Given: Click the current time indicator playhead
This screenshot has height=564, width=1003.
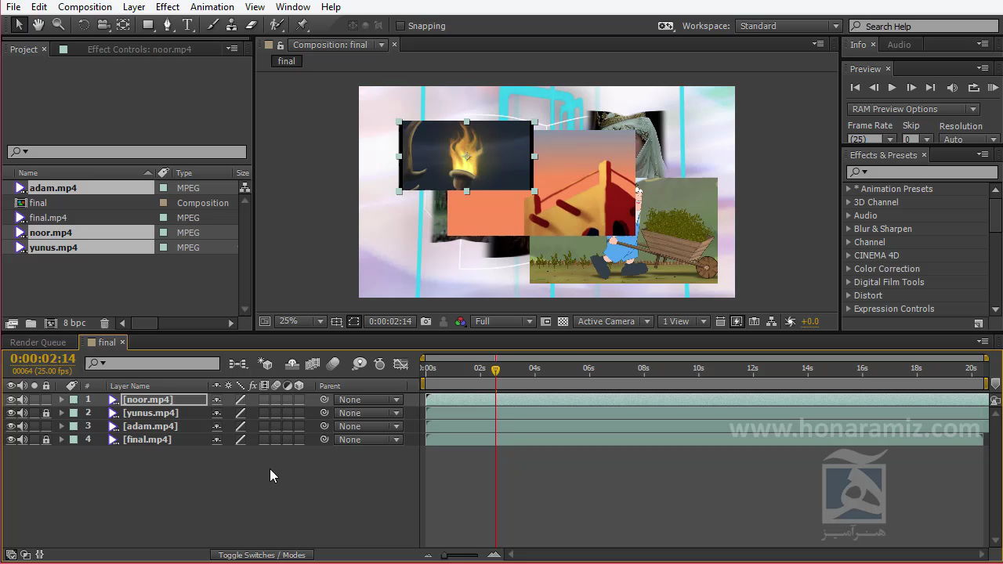Looking at the screenshot, I should point(495,369).
